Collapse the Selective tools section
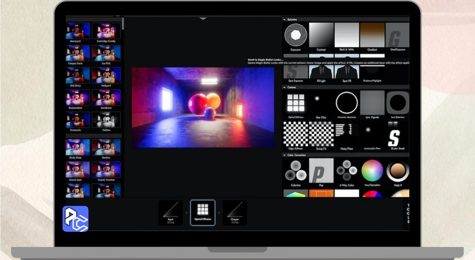Image resolution: width=475 pixels, height=260 pixels. click(285, 19)
